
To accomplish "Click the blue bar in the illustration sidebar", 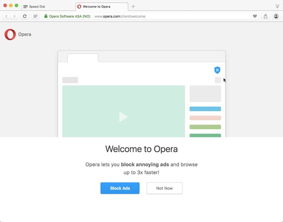I will tap(205, 109).
